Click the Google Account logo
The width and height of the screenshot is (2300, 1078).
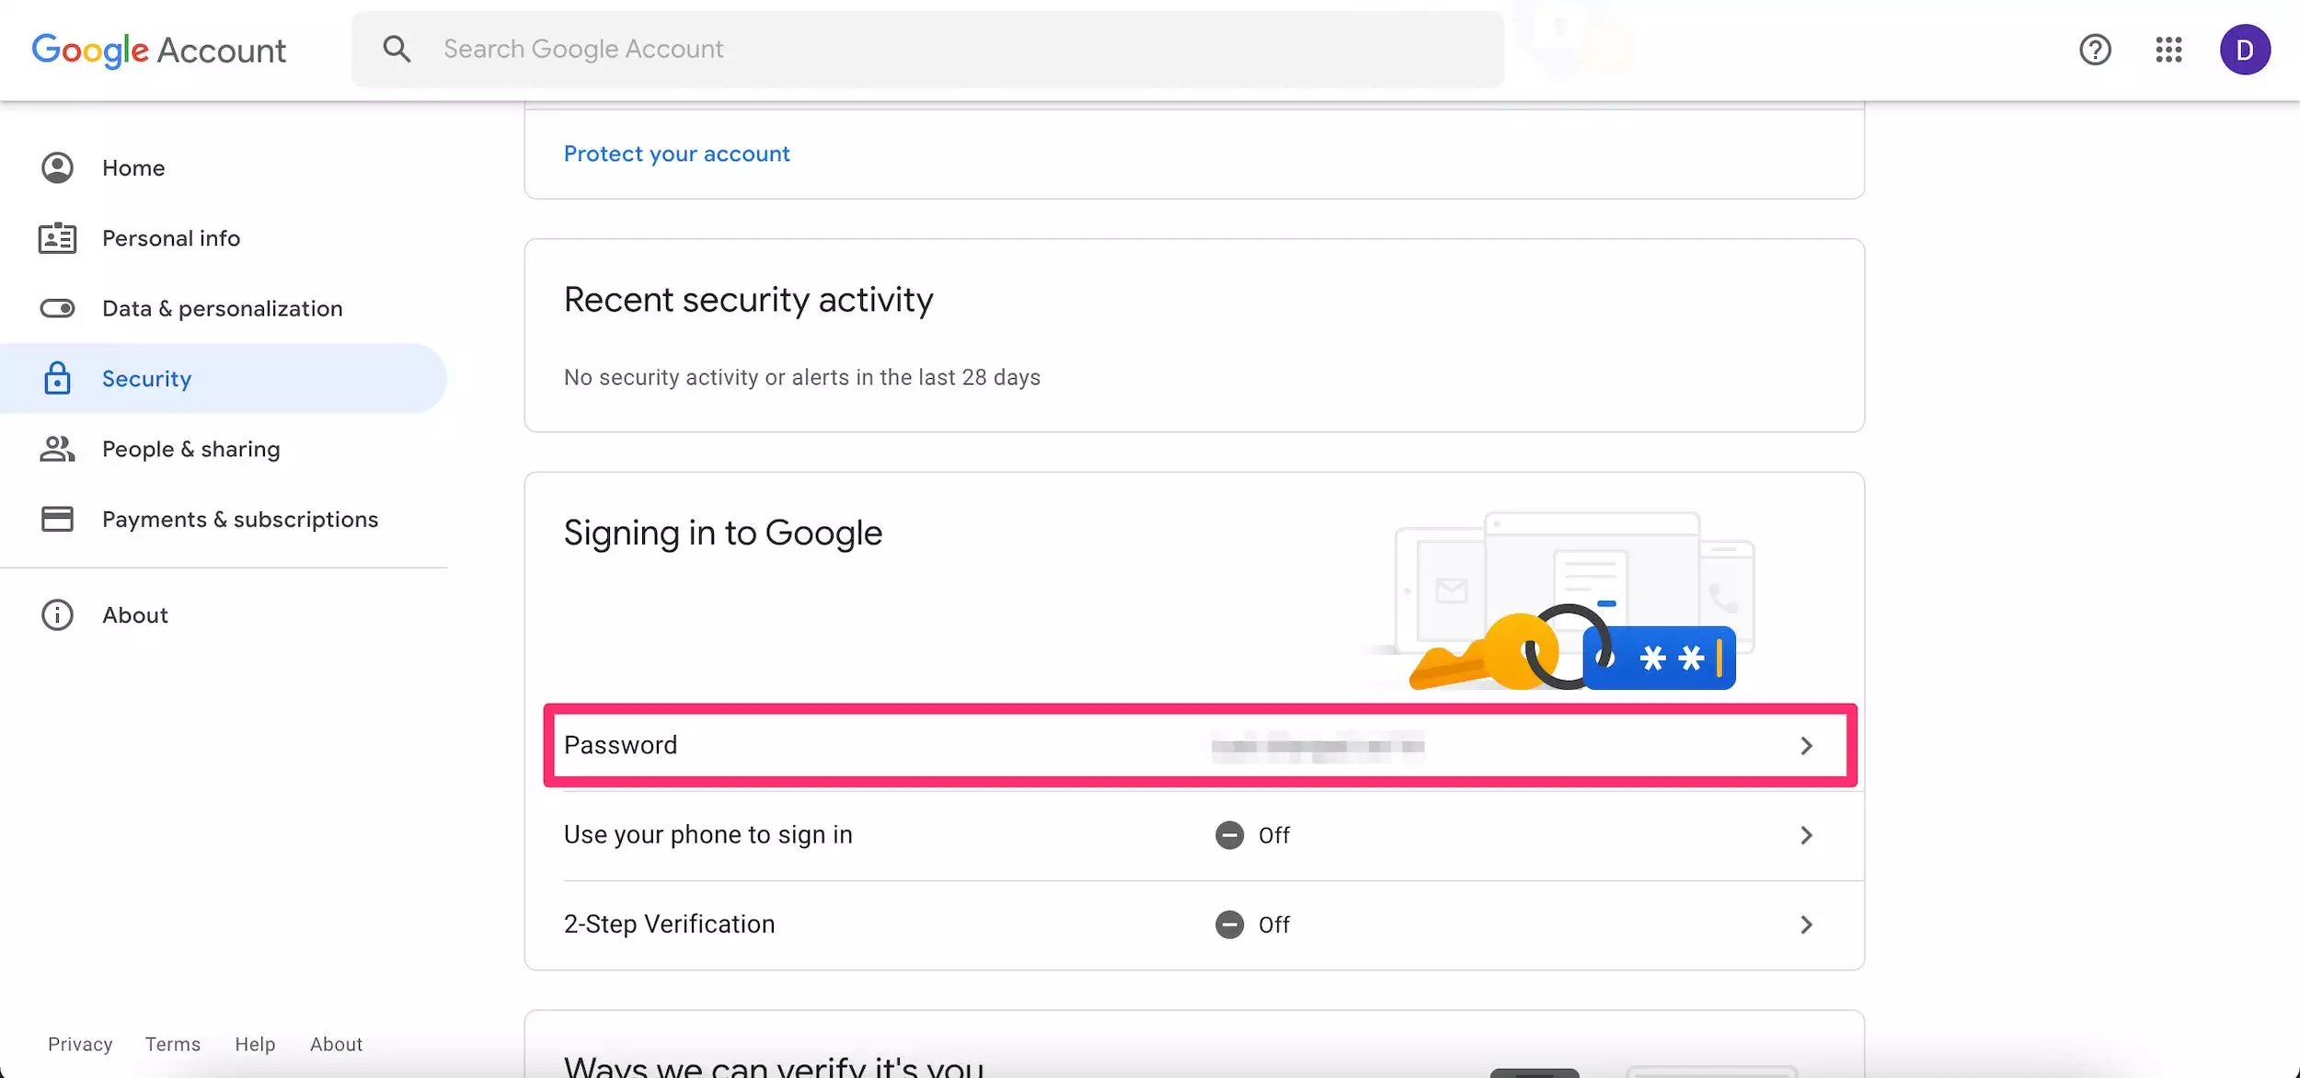pos(158,50)
